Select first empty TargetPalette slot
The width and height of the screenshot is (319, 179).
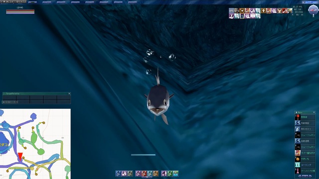(9, 97)
